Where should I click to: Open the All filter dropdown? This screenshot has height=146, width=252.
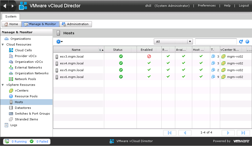pos(173,42)
